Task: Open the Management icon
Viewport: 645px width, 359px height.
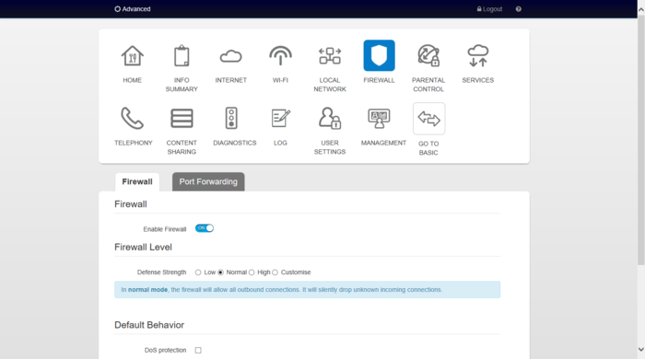Action: 379,119
